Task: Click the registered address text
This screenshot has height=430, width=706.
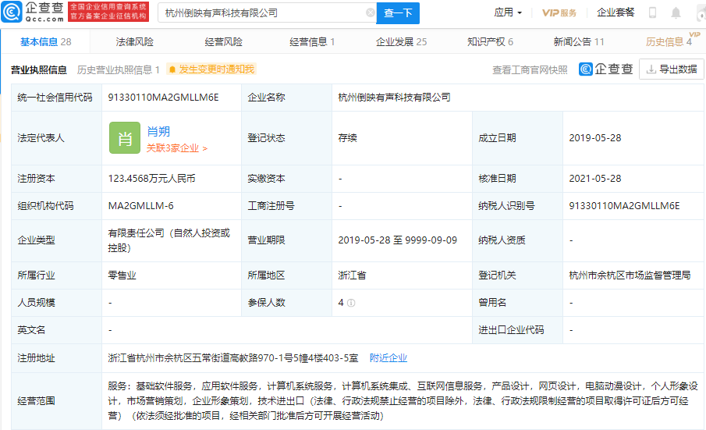Action: (233, 358)
